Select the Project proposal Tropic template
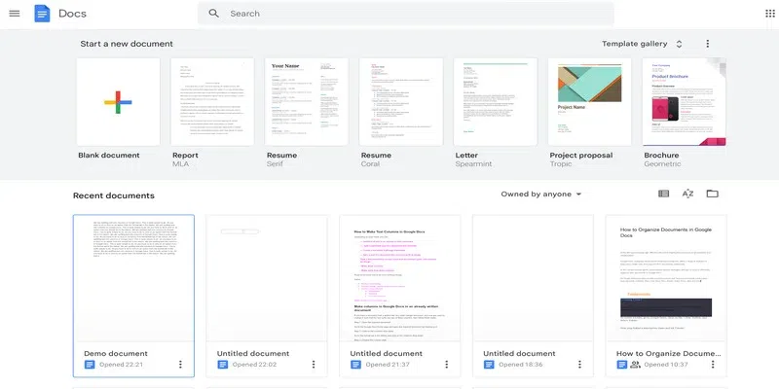This screenshot has width=779, height=389. (x=590, y=102)
